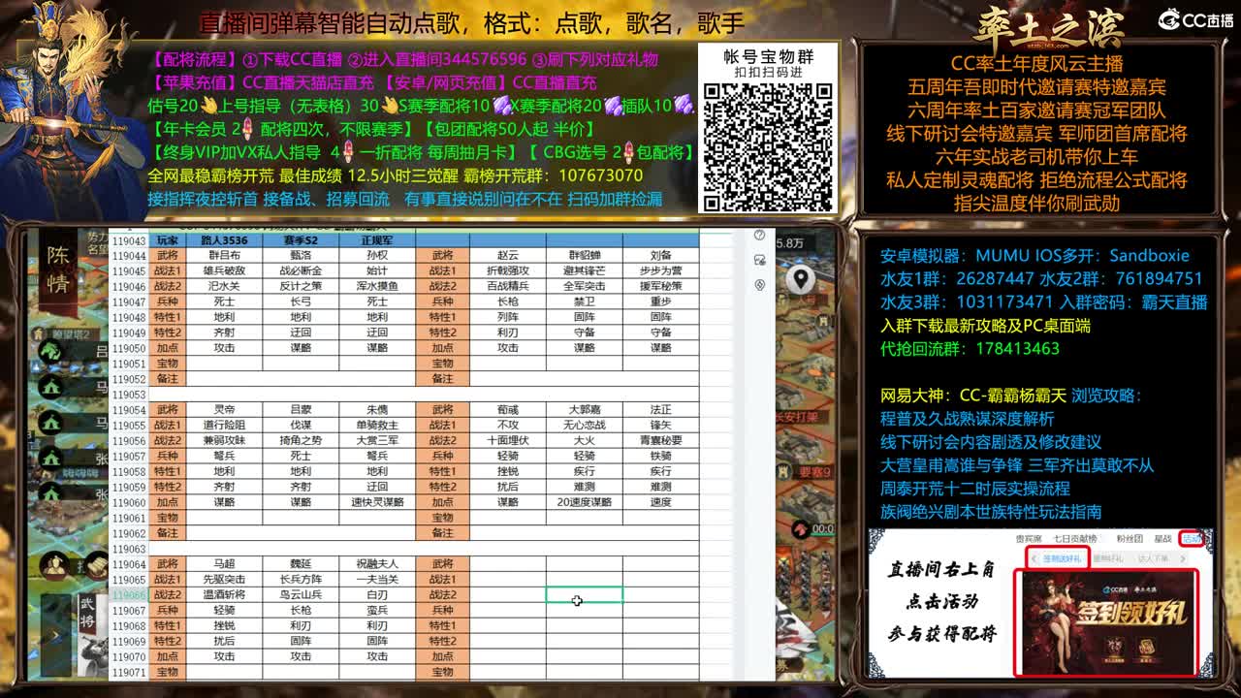The image size is (1241, 698).
Task: Click the cell 援军秘策
Action: [x=661, y=286]
